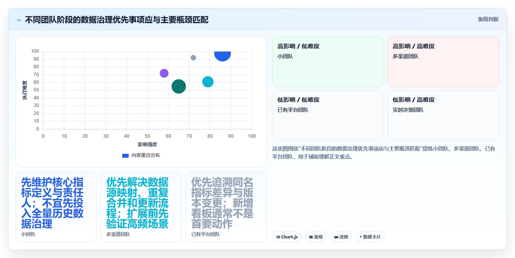Image resolution: width=515 pixels, height=258 pixels.
Task: Select the large blue bubble at top
Action: coord(222,55)
